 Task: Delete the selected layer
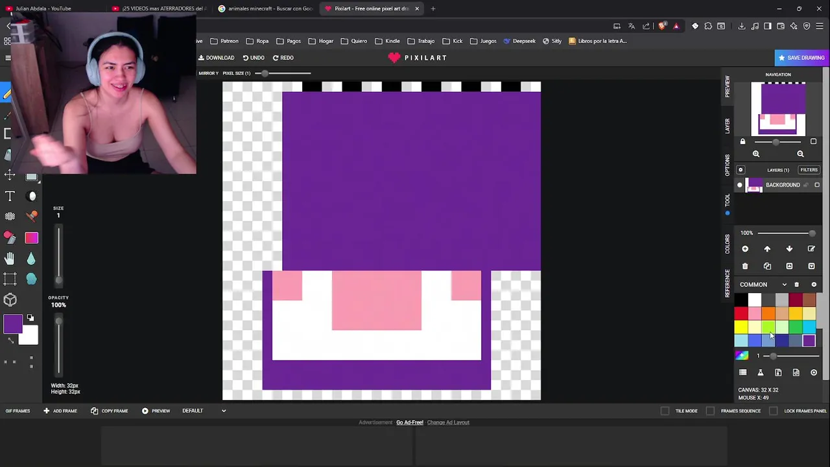[745, 266]
